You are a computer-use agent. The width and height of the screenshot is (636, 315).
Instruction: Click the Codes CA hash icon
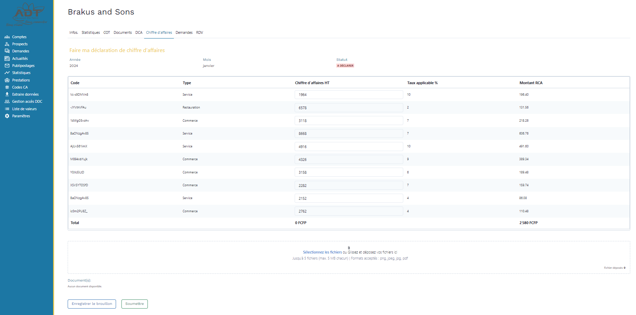7,87
